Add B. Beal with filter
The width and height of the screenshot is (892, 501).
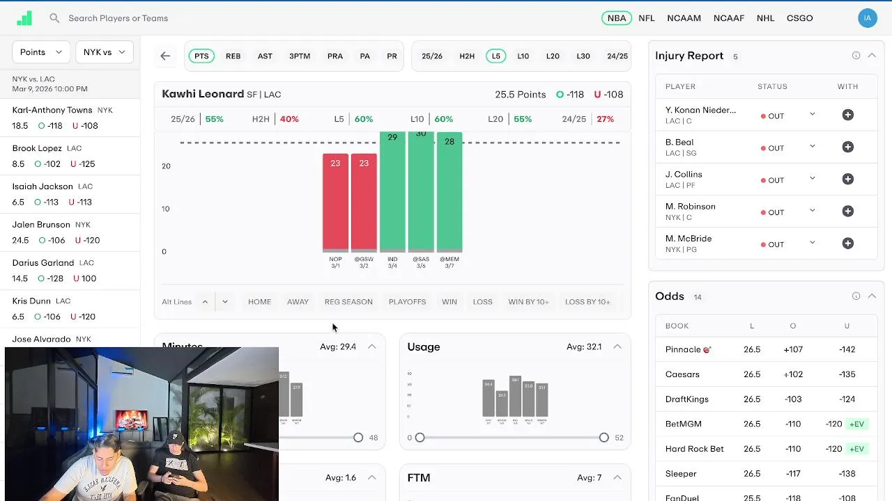click(848, 147)
